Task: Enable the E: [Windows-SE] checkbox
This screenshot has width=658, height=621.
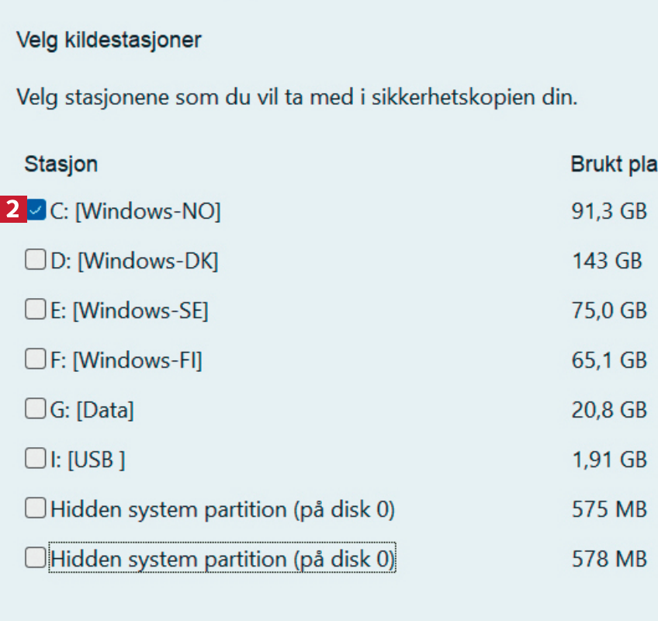Action: [35, 310]
